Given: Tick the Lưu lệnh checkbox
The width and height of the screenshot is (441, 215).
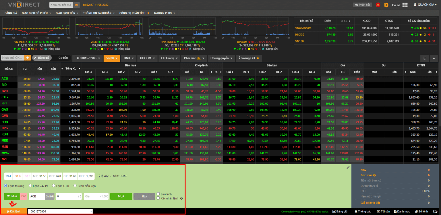Looking at the screenshot, I should 158,194.
